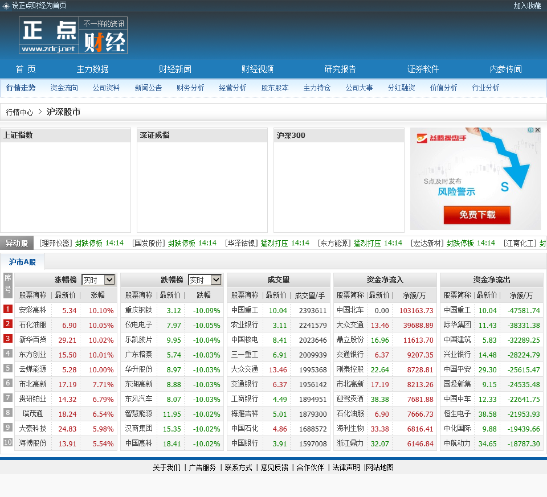Click 设正点财经为首页 link
Image resolution: width=547 pixels, height=497 pixels.
(x=39, y=6)
